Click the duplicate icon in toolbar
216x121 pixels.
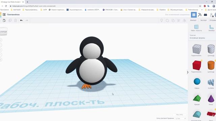[x=10, y=21]
